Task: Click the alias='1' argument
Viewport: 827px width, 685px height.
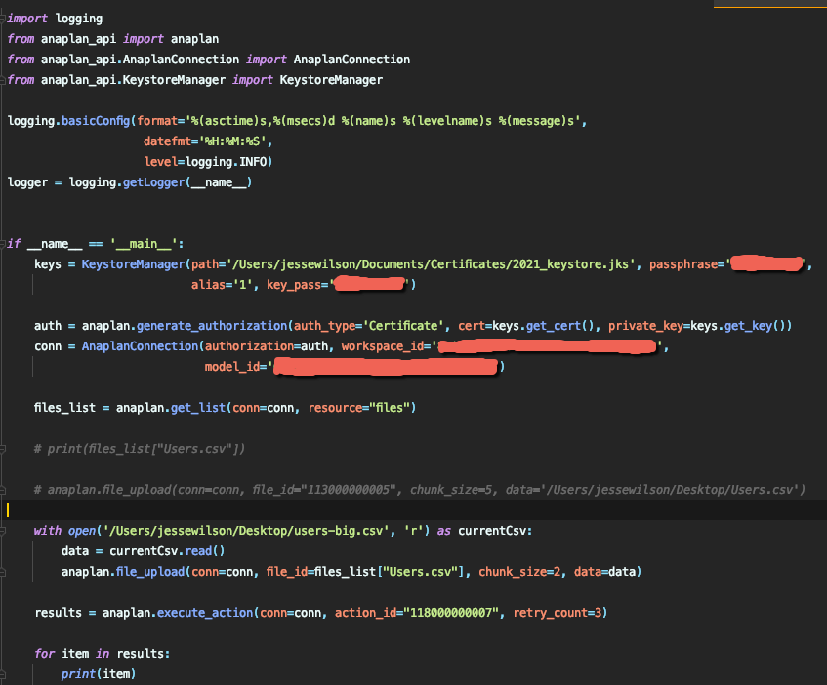Action: pyautogui.click(x=222, y=285)
